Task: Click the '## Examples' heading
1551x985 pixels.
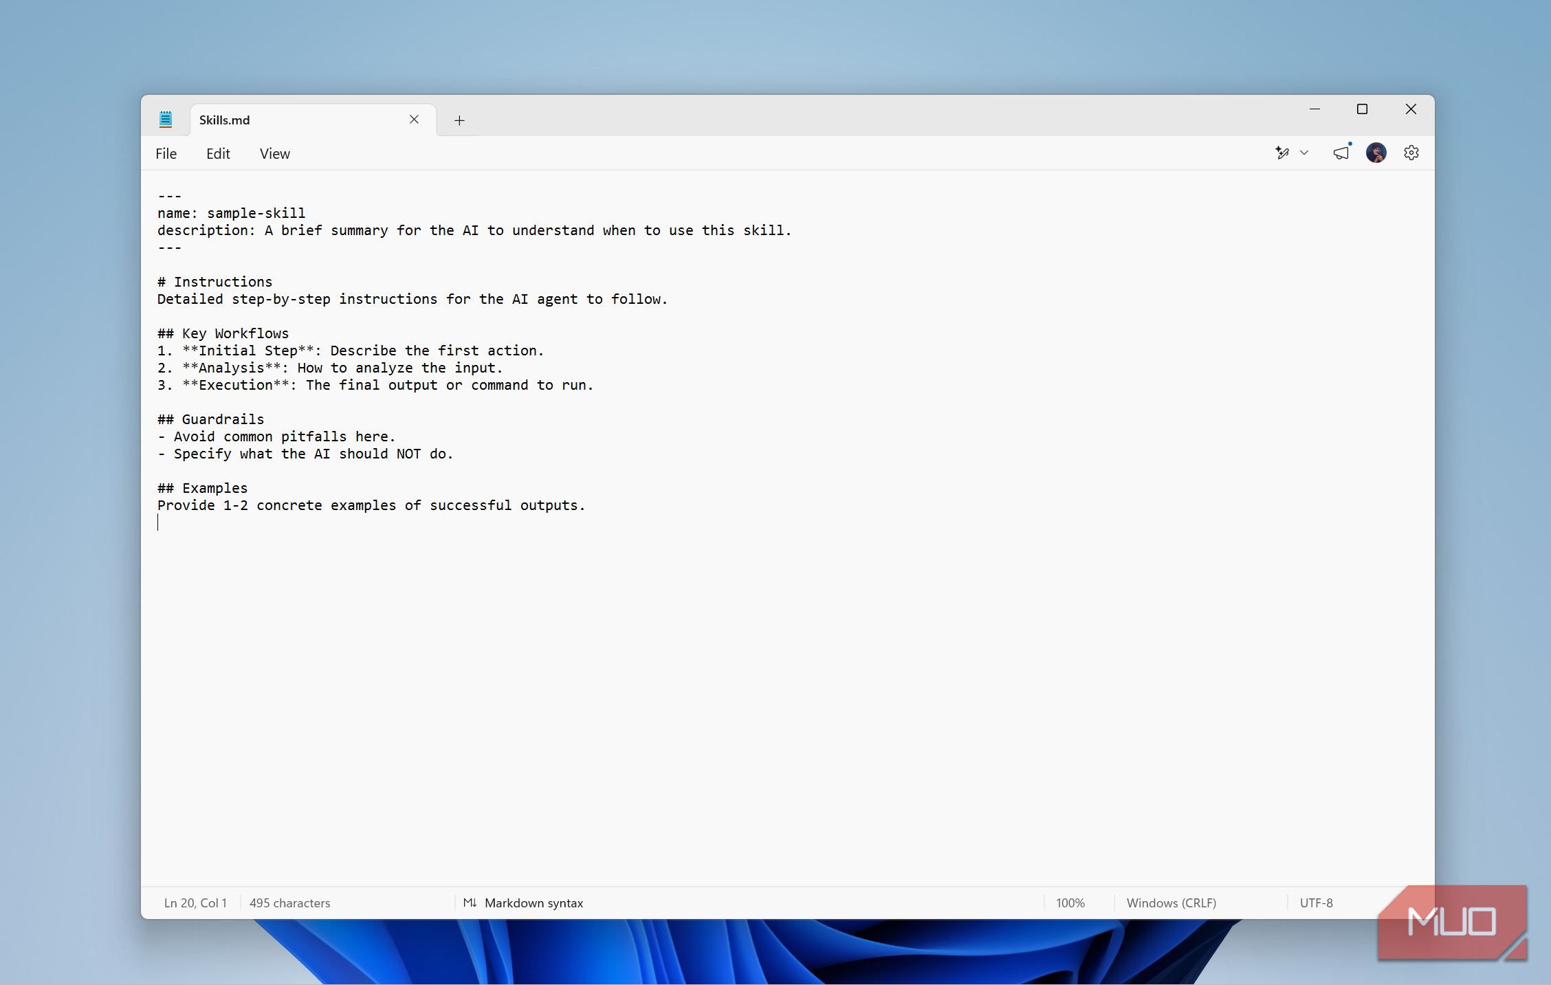Action: pyautogui.click(x=202, y=488)
